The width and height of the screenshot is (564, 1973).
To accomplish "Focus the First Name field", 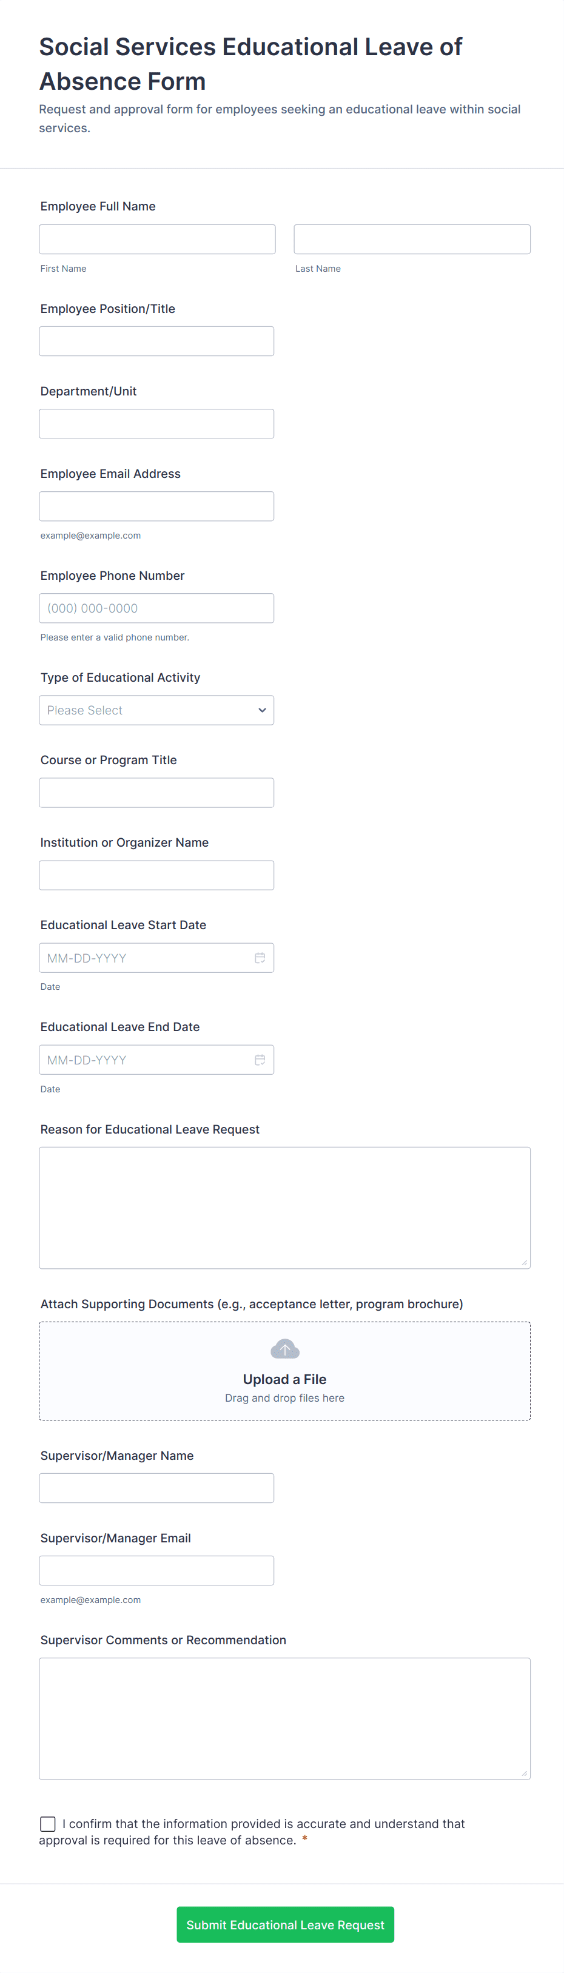I will pos(157,239).
